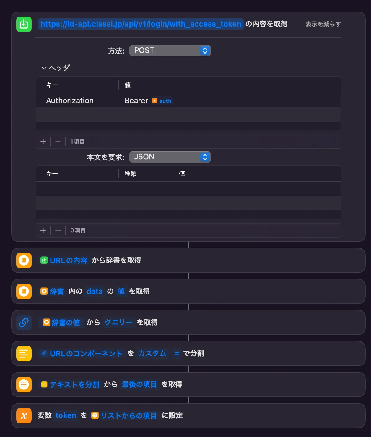Remove a header row with the minus button
This screenshot has height=437, width=371.
pyautogui.click(x=58, y=142)
